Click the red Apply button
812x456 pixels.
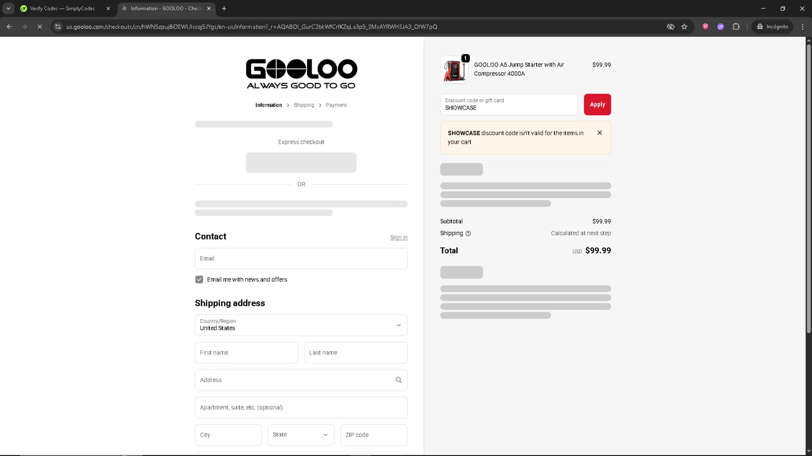pyautogui.click(x=597, y=105)
